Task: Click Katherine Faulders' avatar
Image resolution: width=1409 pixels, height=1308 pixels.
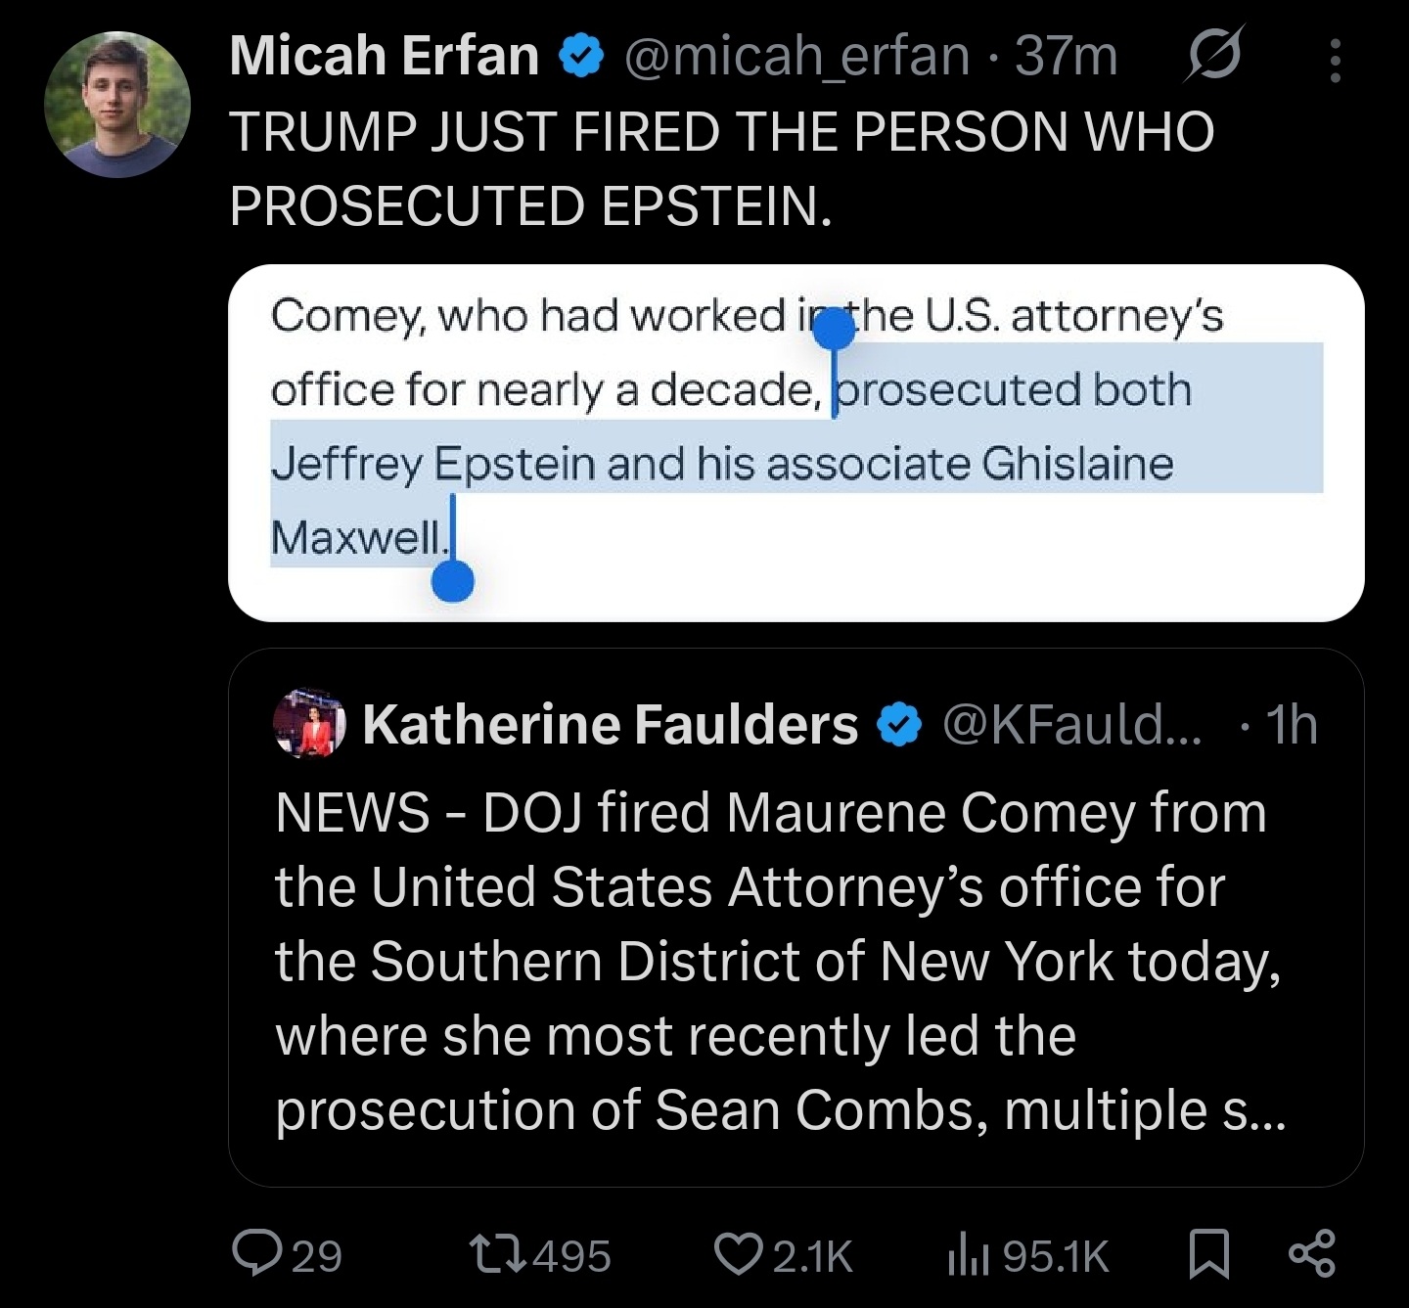Action: [309, 723]
